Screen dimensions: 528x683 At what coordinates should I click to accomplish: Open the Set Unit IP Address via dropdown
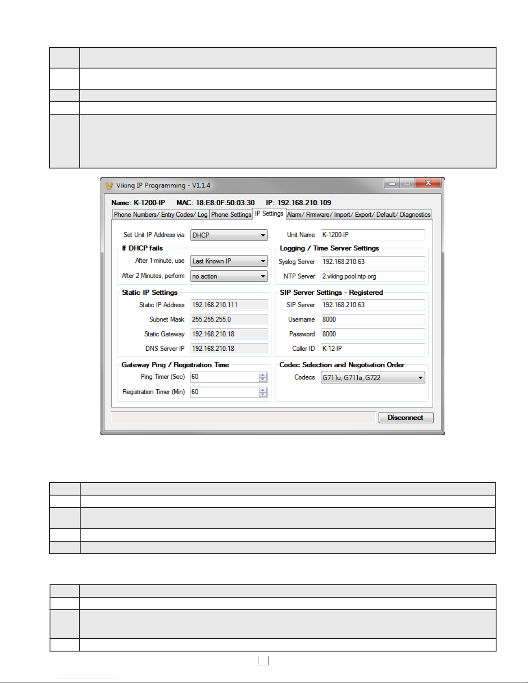point(229,235)
